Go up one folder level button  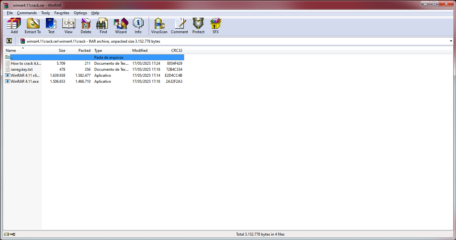coord(9,41)
